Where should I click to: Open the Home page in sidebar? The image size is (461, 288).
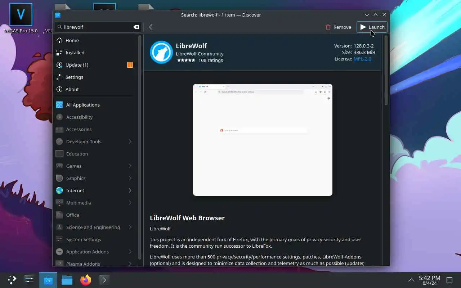[94, 40]
